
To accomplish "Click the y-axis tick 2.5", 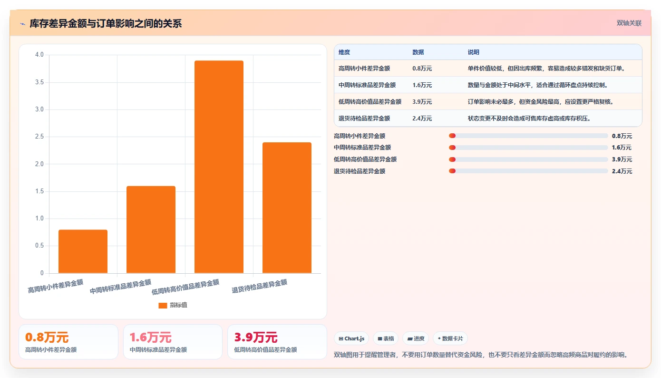I will pyautogui.click(x=39, y=137).
